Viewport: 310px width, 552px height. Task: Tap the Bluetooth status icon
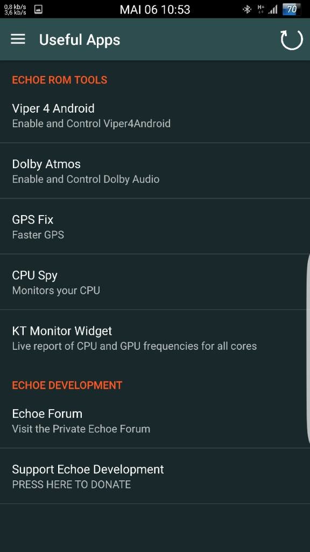coord(247,10)
